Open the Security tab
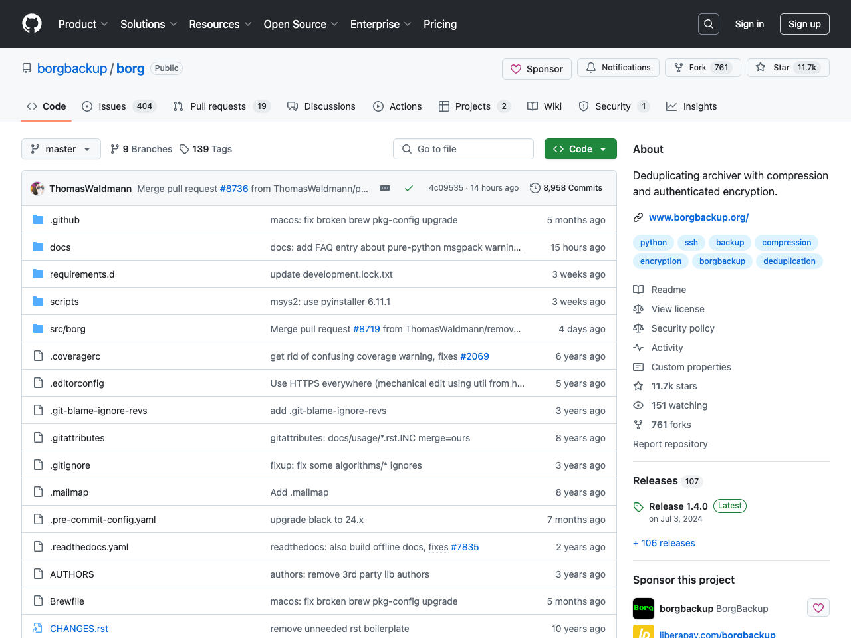The width and height of the screenshot is (851, 638). point(614,106)
